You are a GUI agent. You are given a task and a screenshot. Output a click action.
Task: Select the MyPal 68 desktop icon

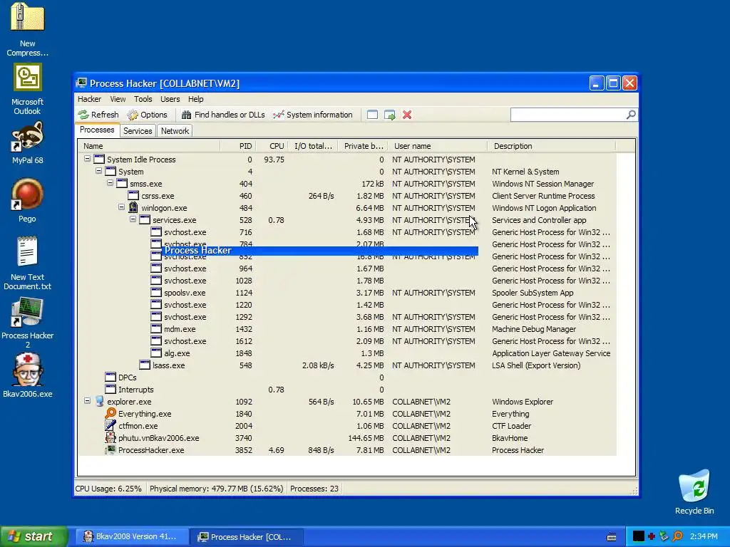[x=27, y=143]
